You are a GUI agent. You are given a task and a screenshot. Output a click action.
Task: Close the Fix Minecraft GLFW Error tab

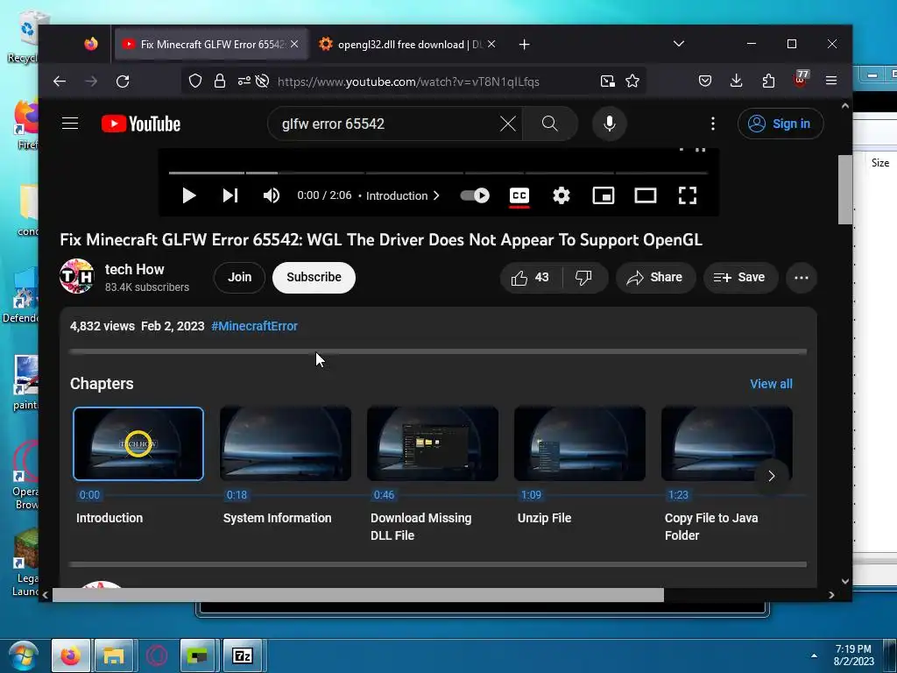(x=294, y=44)
